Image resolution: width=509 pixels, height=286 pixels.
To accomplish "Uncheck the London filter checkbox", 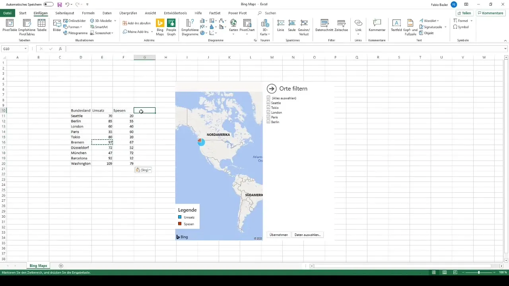I will (x=269, y=112).
